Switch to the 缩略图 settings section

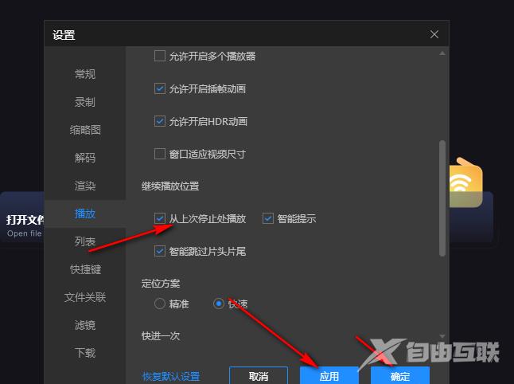85,130
